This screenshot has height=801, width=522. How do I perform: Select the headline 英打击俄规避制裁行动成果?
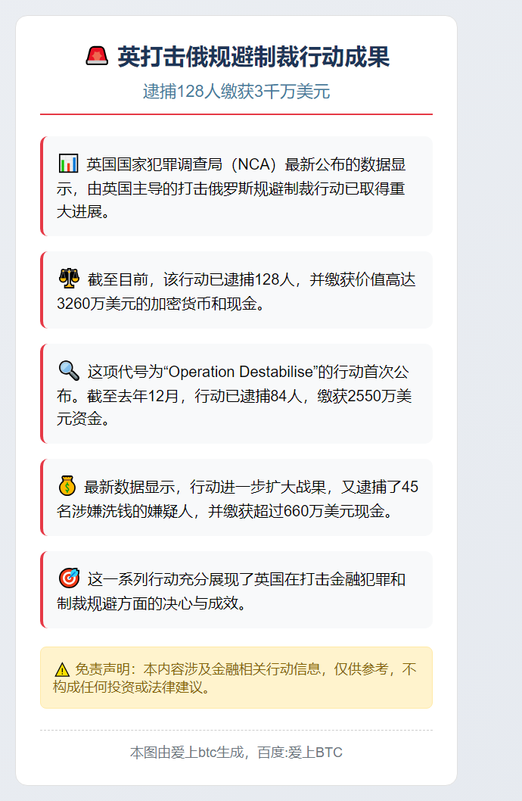click(253, 56)
